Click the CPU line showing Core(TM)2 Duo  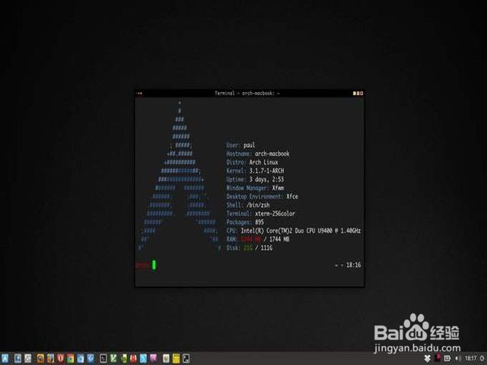[x=294, y=230]
